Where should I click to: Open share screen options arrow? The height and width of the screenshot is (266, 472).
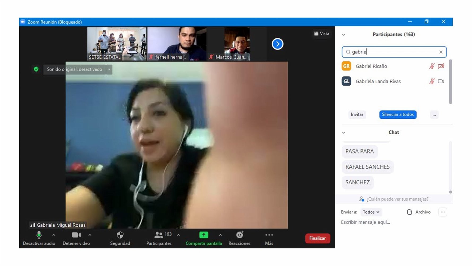(220, 235)
